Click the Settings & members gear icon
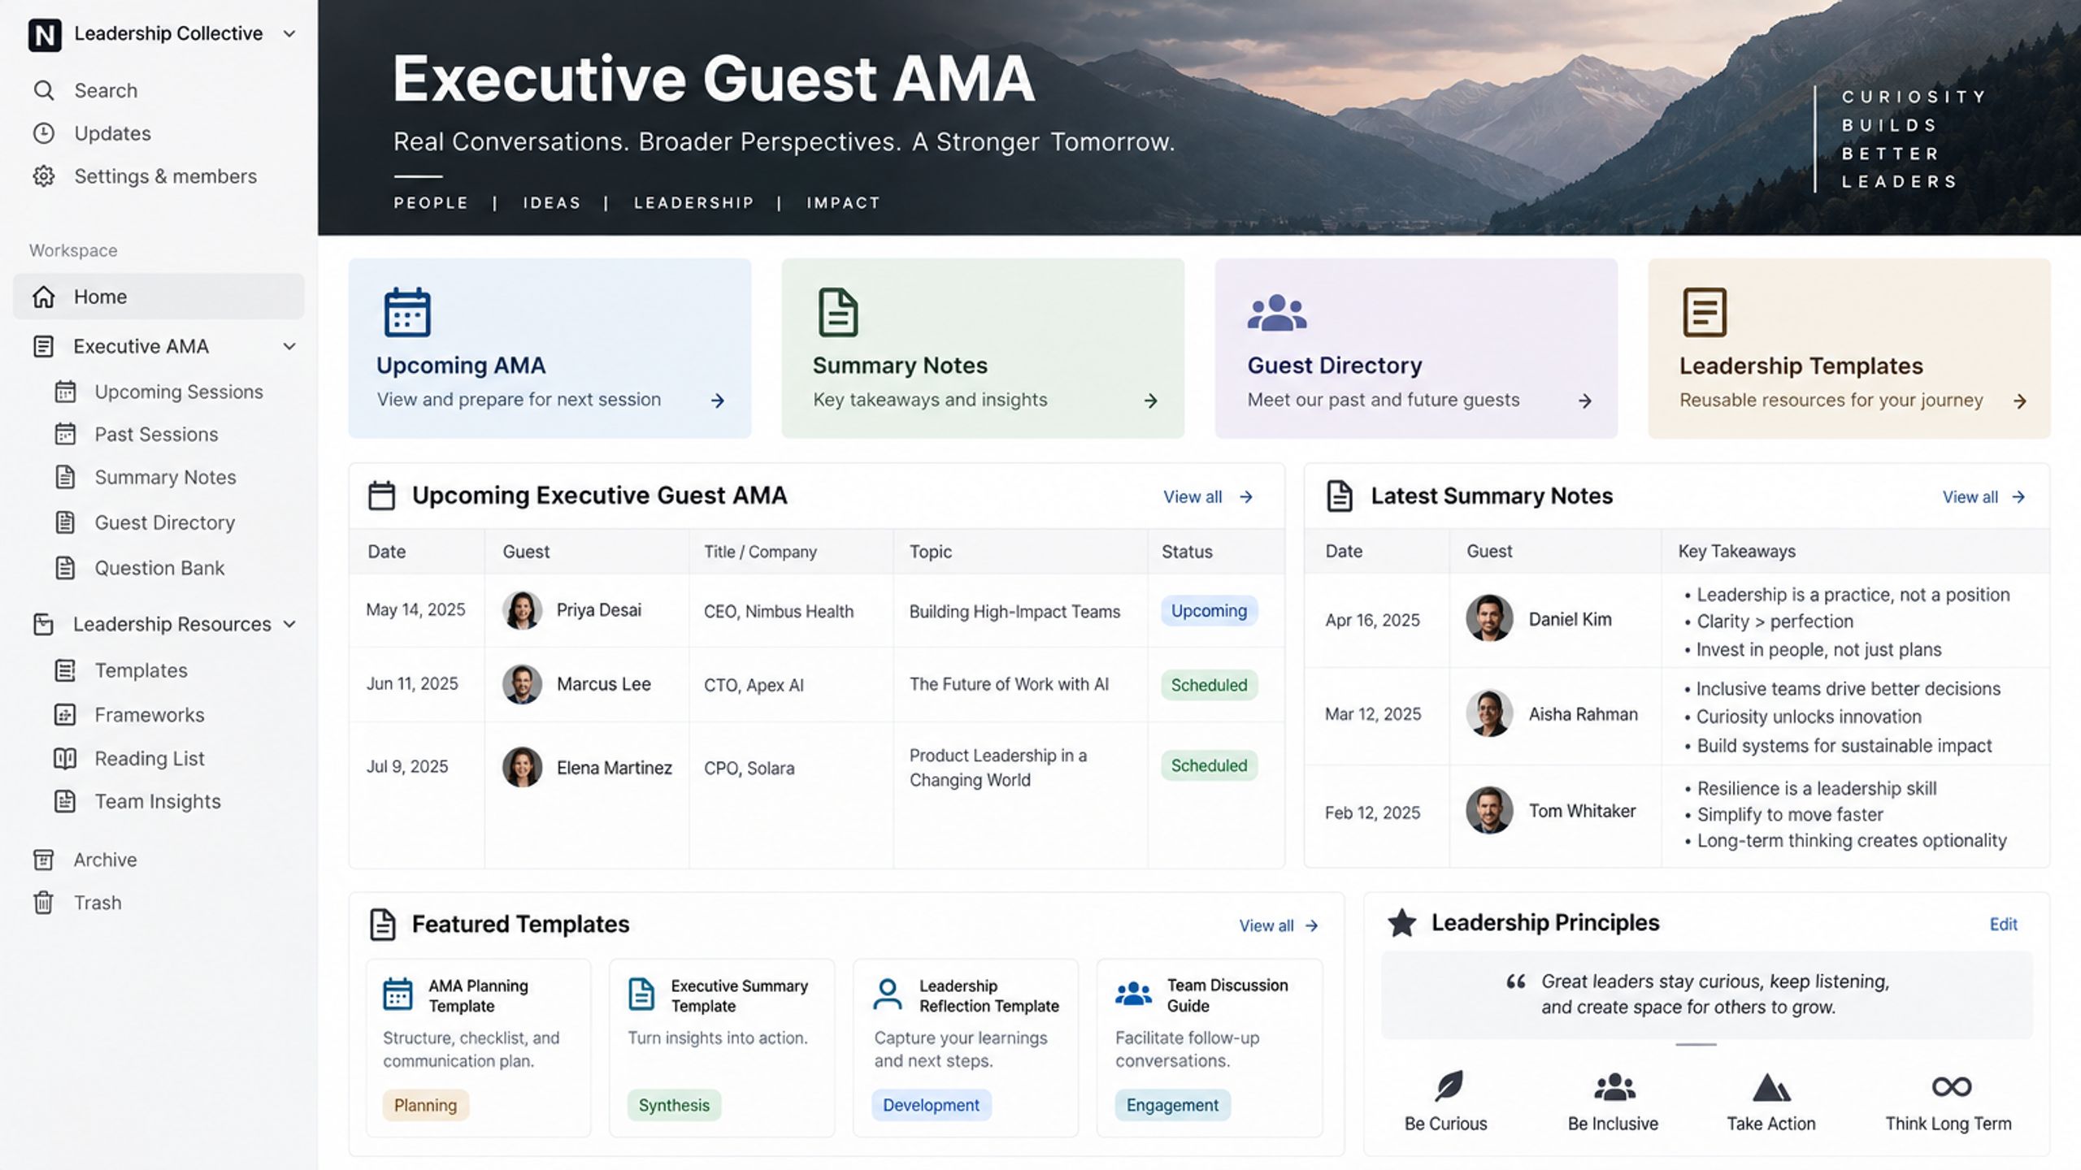 click(x=44, y=176)
